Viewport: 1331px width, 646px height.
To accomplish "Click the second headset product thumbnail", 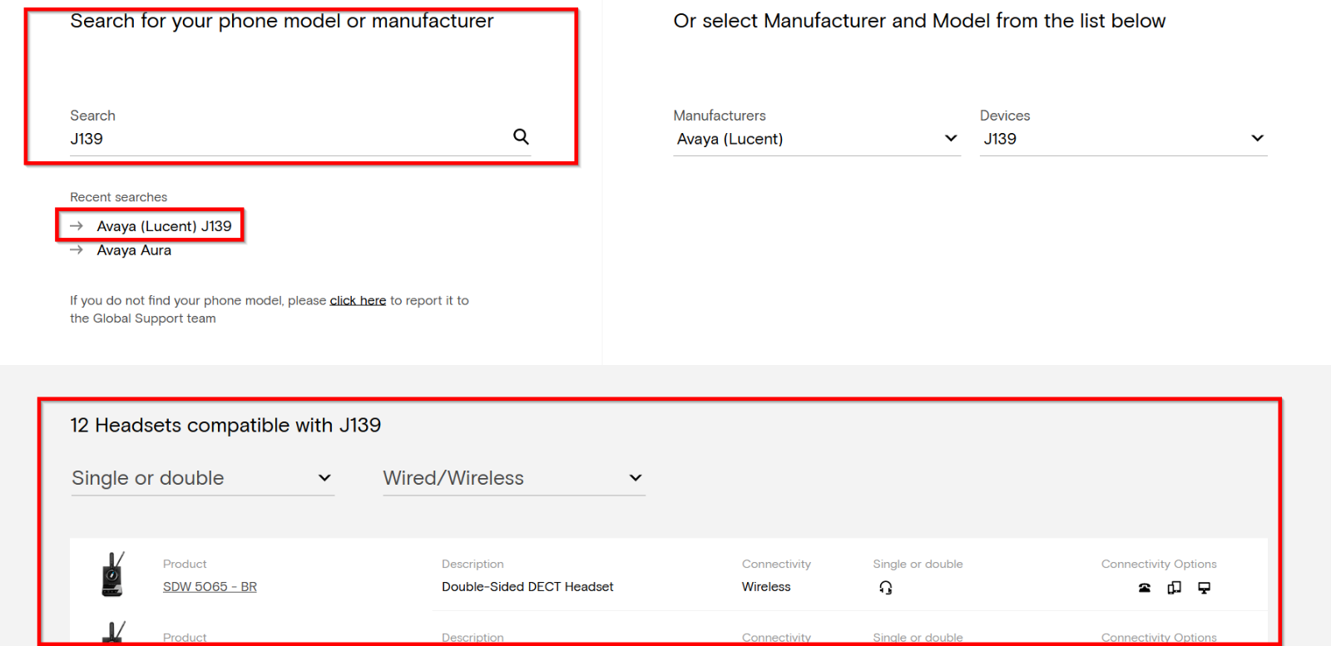I will click(112, 634).
